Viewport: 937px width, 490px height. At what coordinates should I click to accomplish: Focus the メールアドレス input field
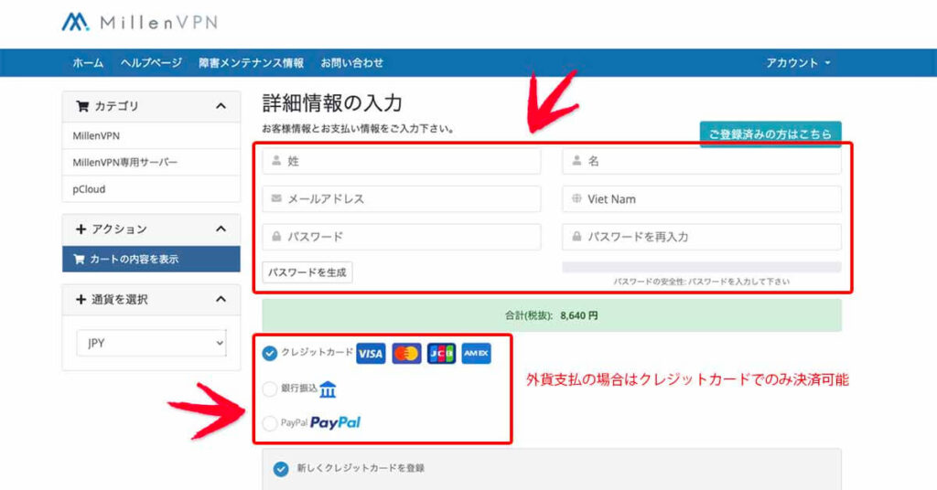click(x=402, y=198)
